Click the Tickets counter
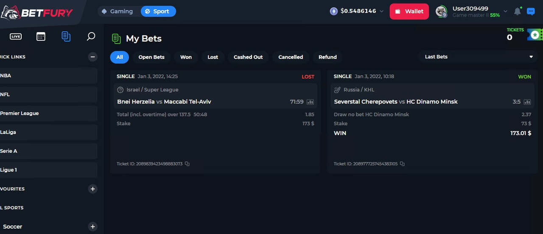543x234 pixels. point(515,34)
